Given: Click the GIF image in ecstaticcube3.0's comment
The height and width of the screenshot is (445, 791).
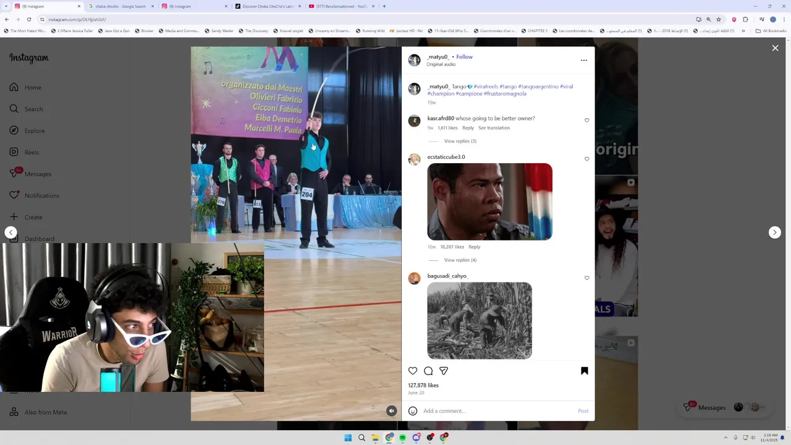Looking at the screenshot, I should pos(489,201).
